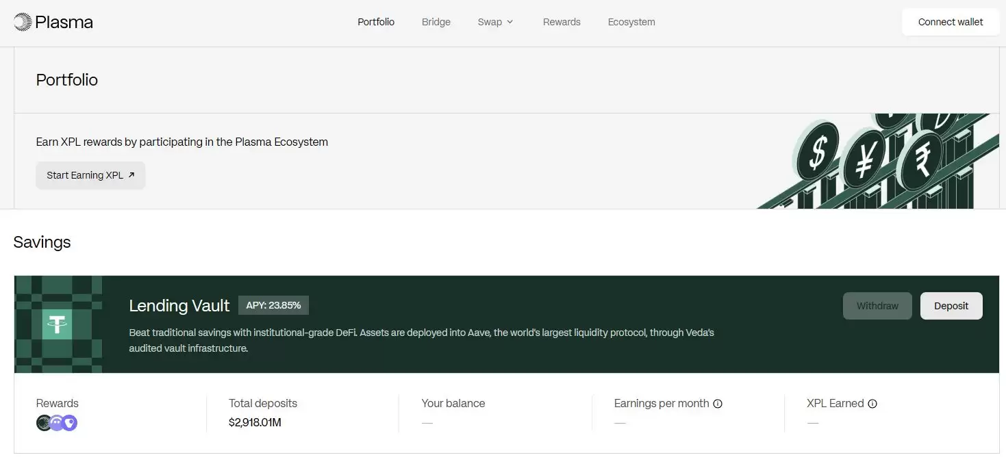Click the Total deposits amount
1006x466 pixels.
tap(255, 423)
